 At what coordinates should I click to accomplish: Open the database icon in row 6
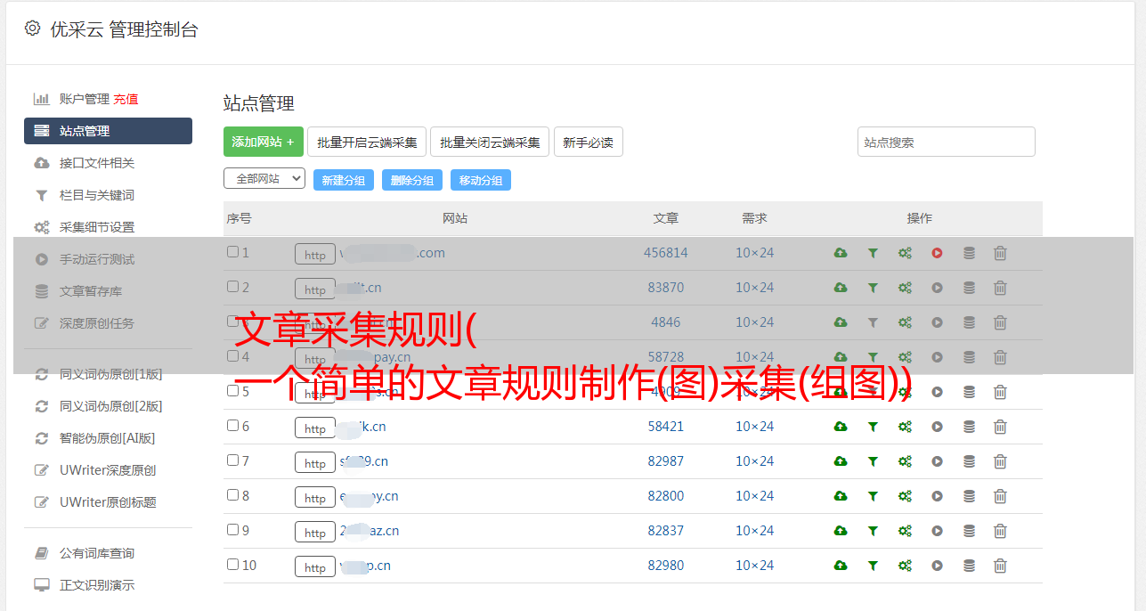click(x=969, y=427)
